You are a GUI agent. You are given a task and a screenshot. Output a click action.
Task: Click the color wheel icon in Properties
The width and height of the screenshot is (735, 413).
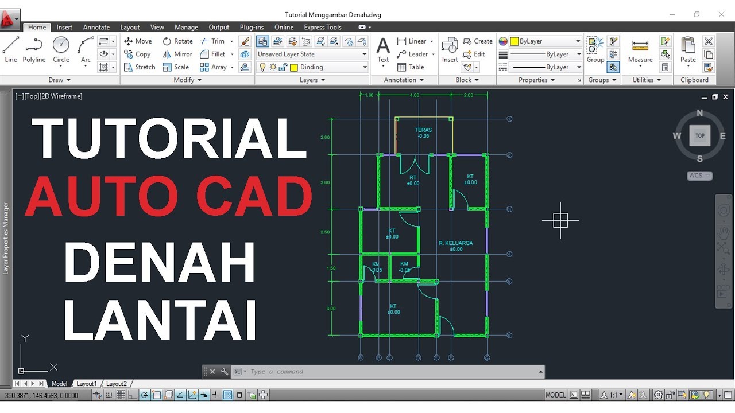click(503, 41)
